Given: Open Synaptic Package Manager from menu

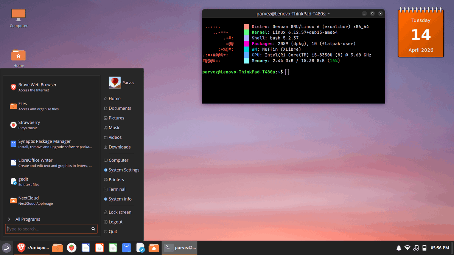Looking at the screenshot, I should tap(51, 144).
